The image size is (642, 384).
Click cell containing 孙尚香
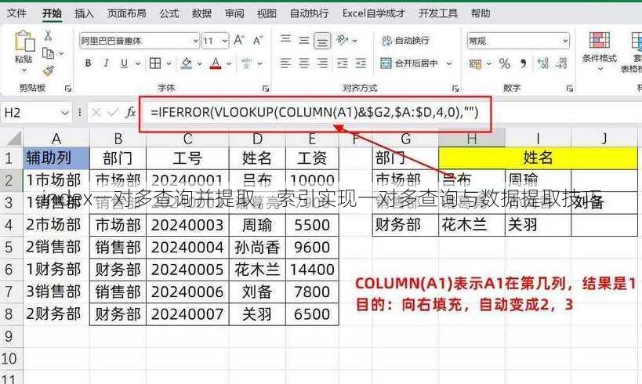click(257, 248)
